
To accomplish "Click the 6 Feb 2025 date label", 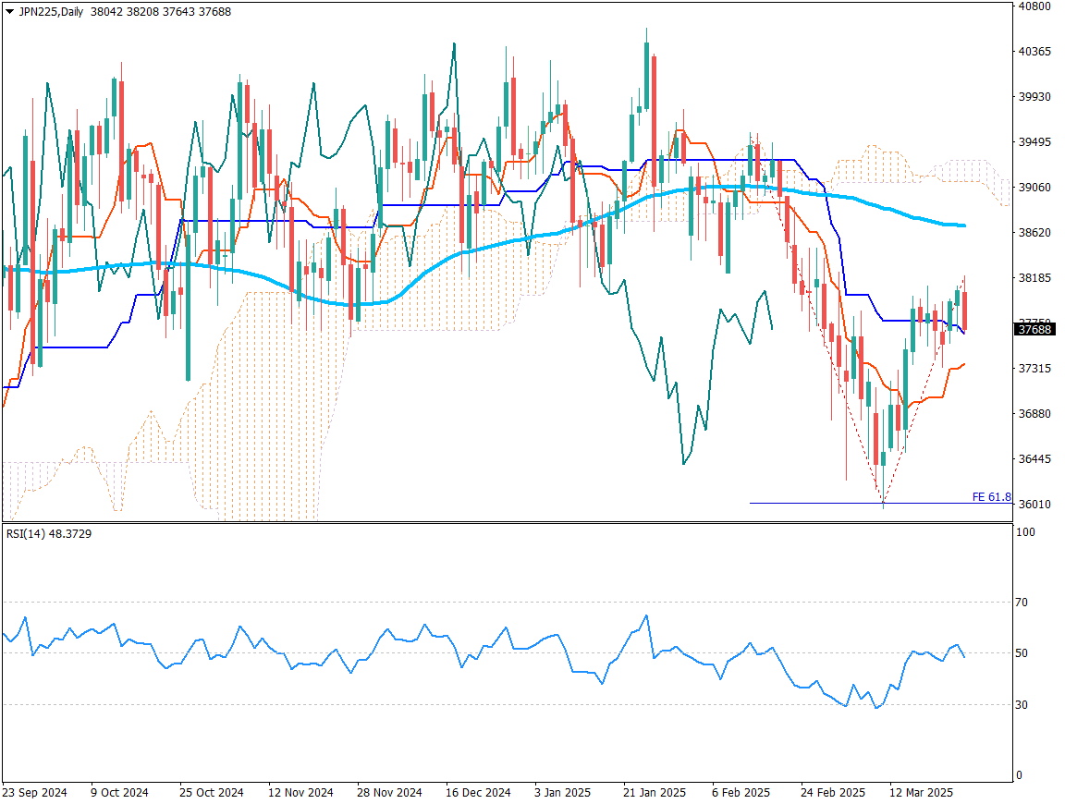I will click(741, 793).
